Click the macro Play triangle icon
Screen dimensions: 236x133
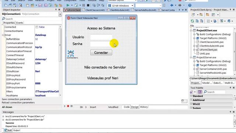click(65, 106)
